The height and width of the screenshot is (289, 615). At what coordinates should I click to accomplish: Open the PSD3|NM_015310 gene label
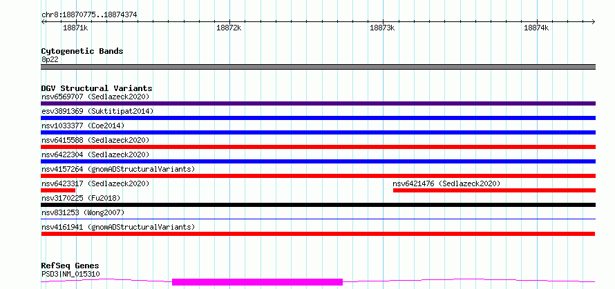[70, 274]
